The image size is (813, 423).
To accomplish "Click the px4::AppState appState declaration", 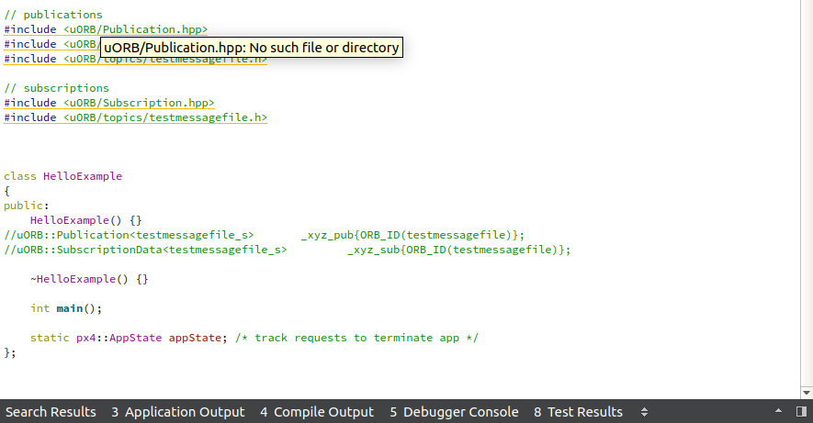I will coord(129,338).
